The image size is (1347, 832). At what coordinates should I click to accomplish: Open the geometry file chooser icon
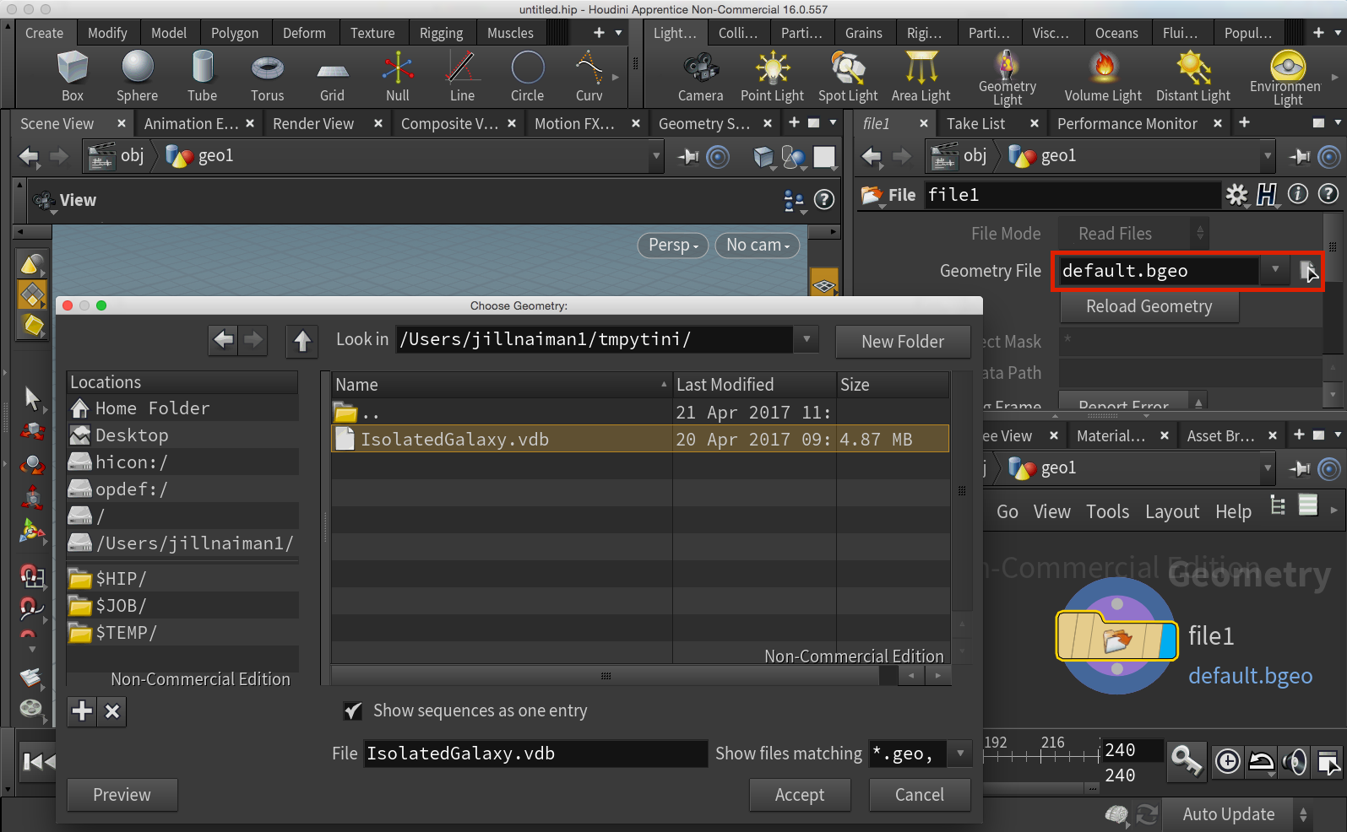point(1307,271)
